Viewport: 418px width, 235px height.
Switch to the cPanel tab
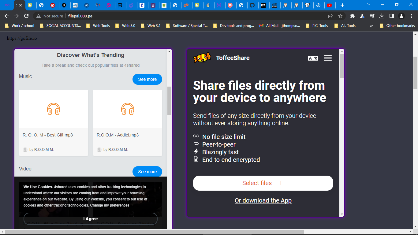[x=186, y=5]
